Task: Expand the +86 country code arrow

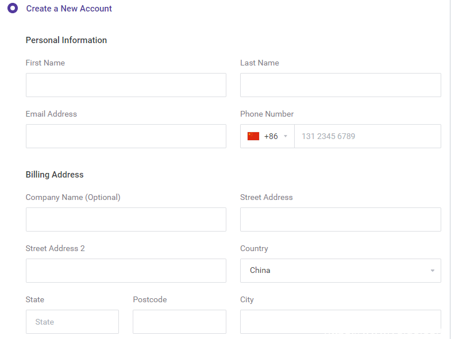Action: [x=286, y=137]
